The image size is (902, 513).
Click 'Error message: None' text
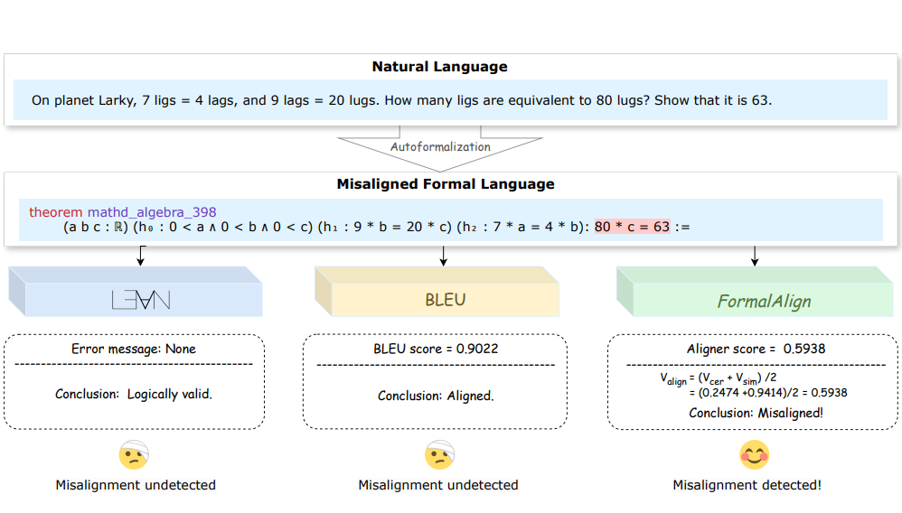[x=134, y=350]
